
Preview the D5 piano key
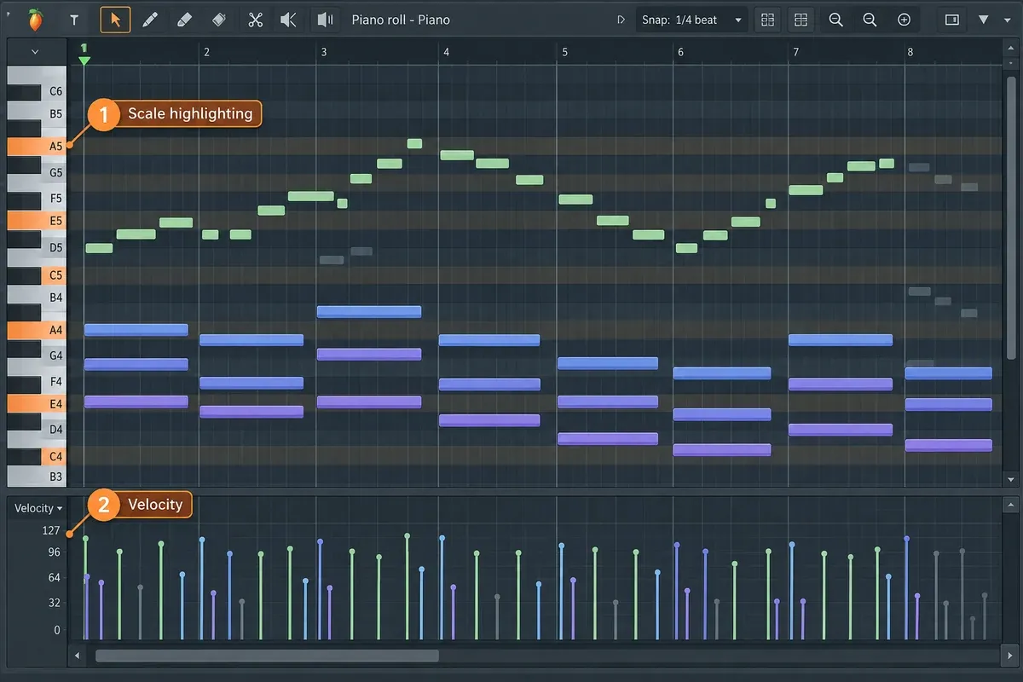click(55, 247)
